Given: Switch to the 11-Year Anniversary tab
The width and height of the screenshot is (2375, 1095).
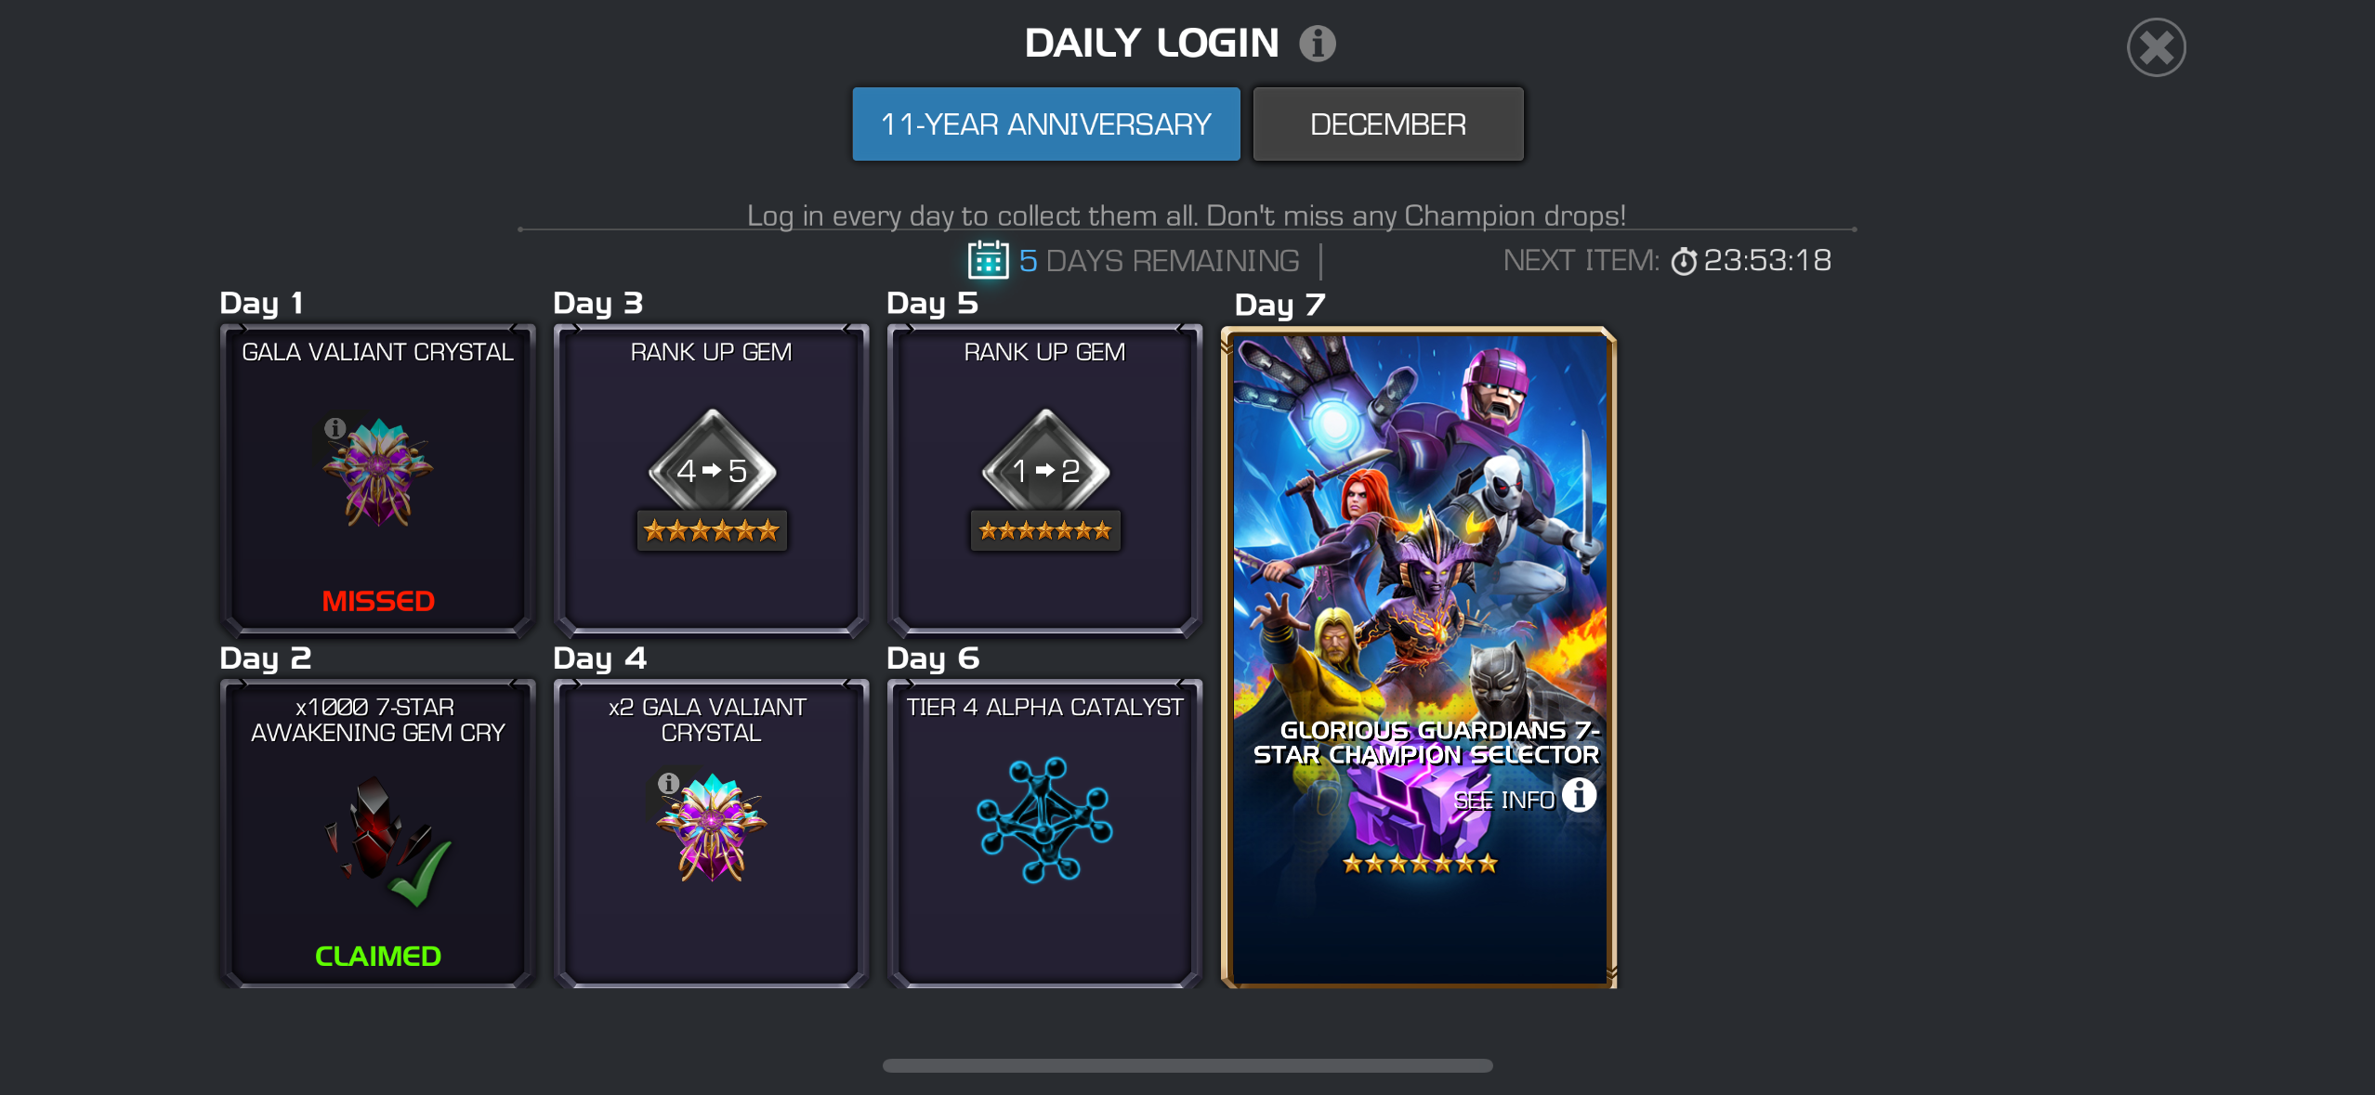Looking at the screenshot, I should (1045, 124).
